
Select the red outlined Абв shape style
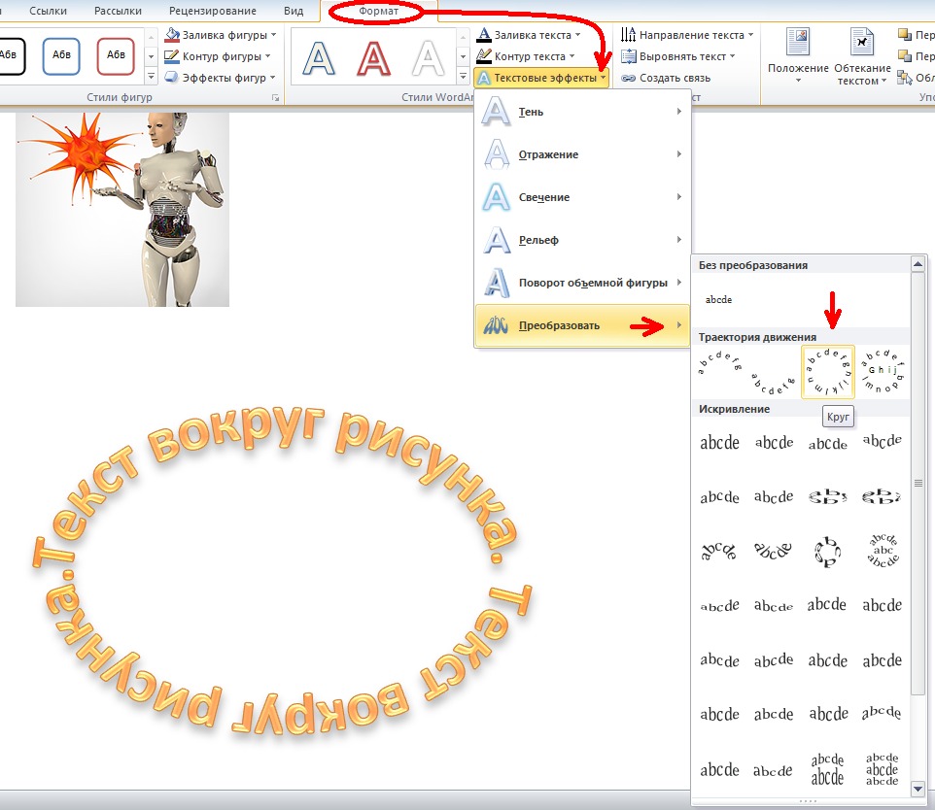coord(116,55)
